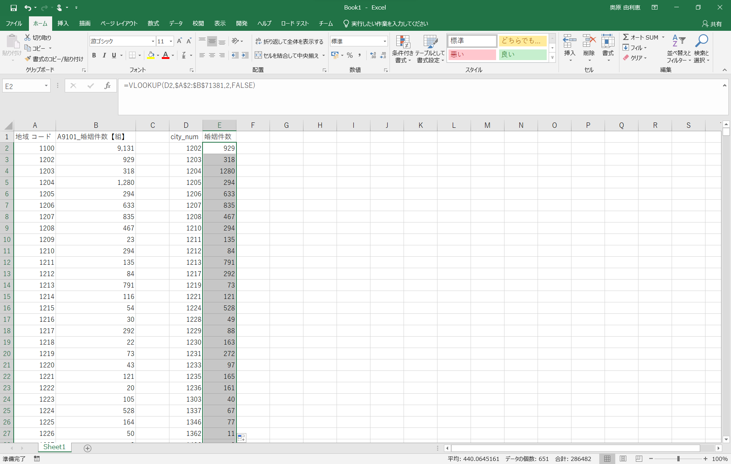Click the Insert Function fx icon
The height and width of the screenshot is (464, 731).
(107, 86)
